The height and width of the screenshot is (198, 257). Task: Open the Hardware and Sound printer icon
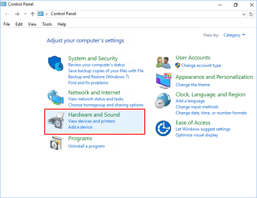coord(56,121)
